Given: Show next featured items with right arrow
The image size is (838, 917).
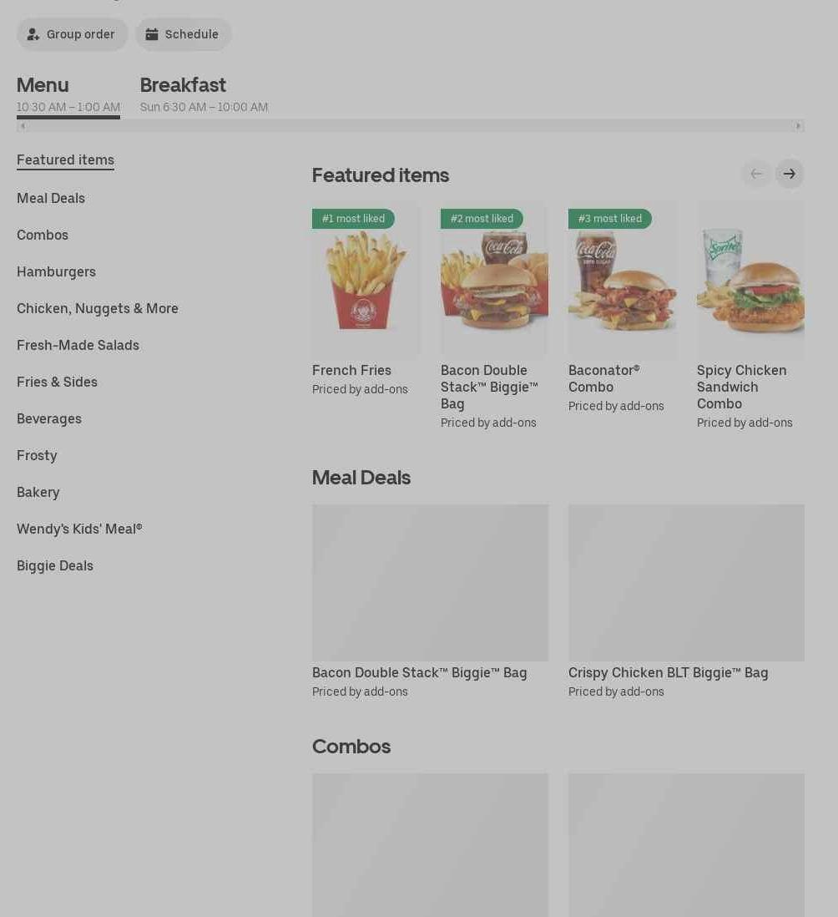Looking at the screenshot, I should coord(790,174).
